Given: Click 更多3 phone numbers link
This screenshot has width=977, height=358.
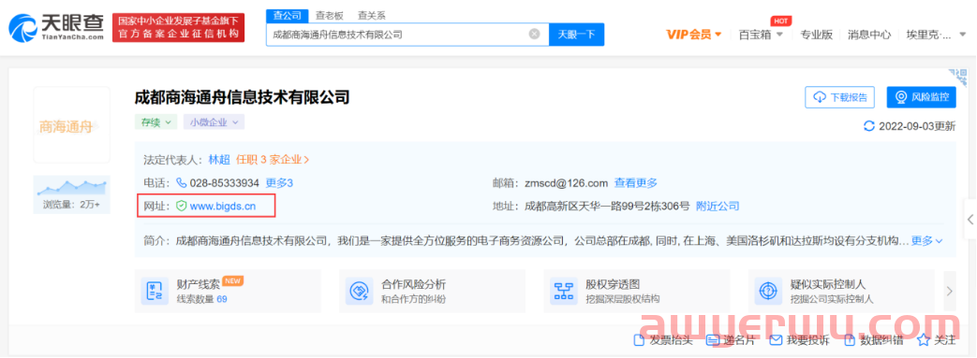Looking at the screenshot, I should click(279, 182).
